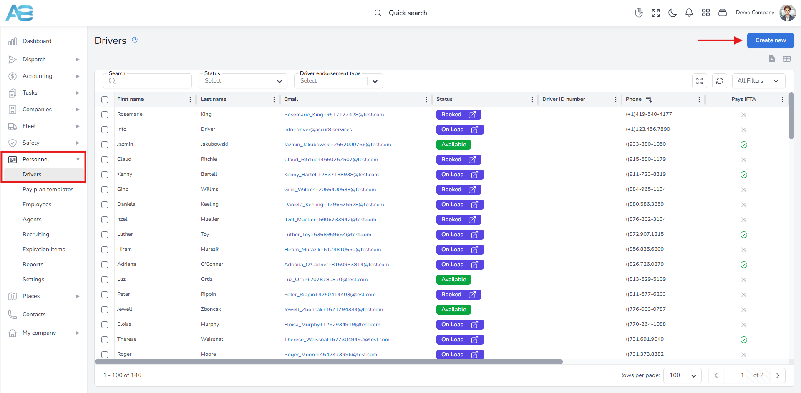Check the select-all header checkbox

[x=105, y=100]
